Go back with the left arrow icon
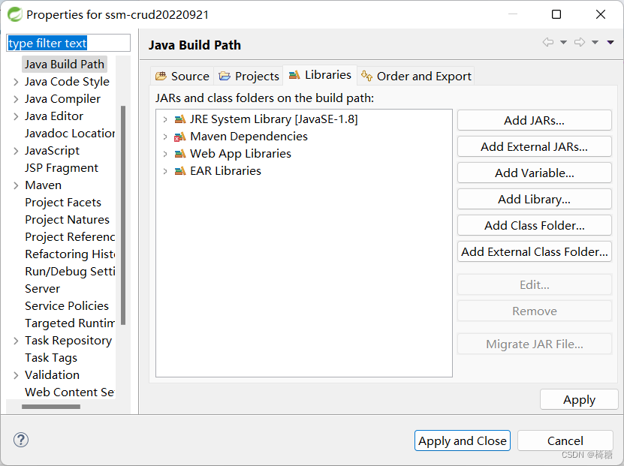Image resolution: width=624 pixels, height=466 pixels. 548,42
